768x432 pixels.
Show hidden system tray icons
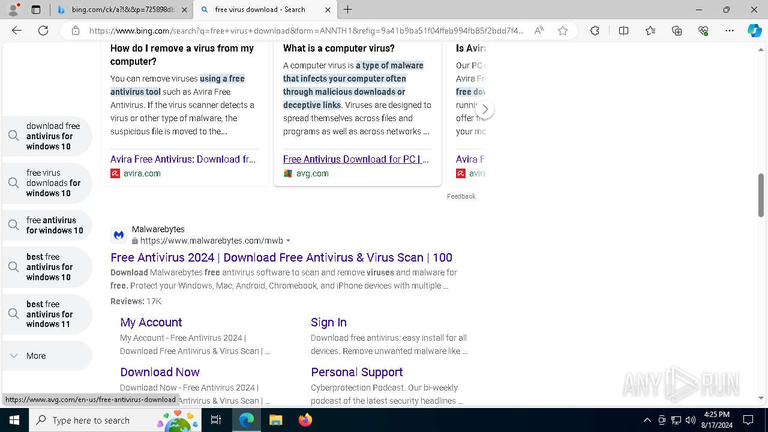[647, 420]
